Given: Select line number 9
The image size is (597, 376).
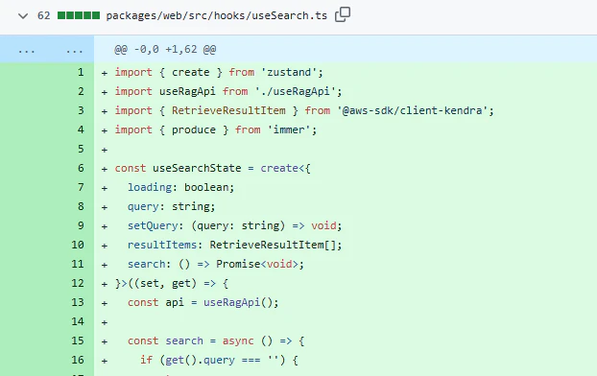Looking at the screenshot, I should (x=81, y=225).
